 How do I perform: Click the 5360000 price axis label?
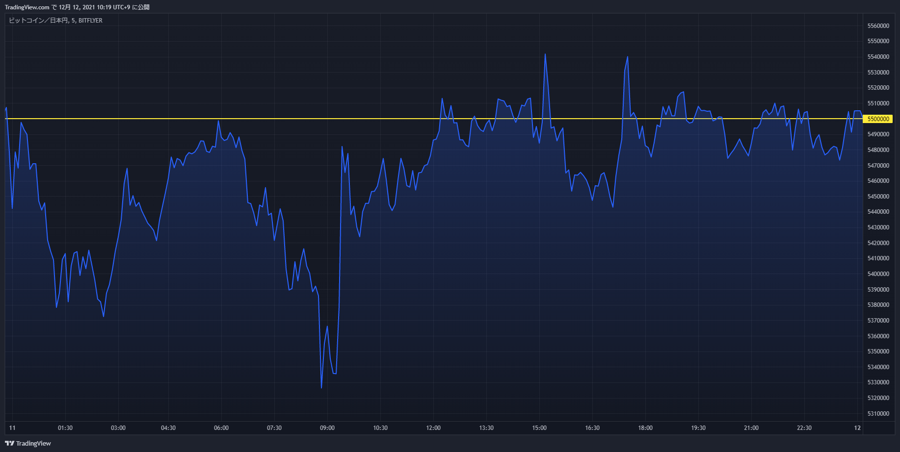[x=878, y=336]
